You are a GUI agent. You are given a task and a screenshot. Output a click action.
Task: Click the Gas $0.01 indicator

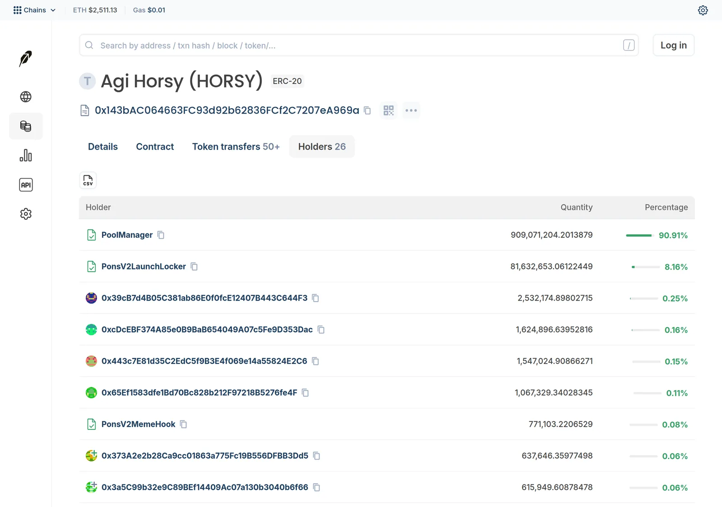coord(149,10)
